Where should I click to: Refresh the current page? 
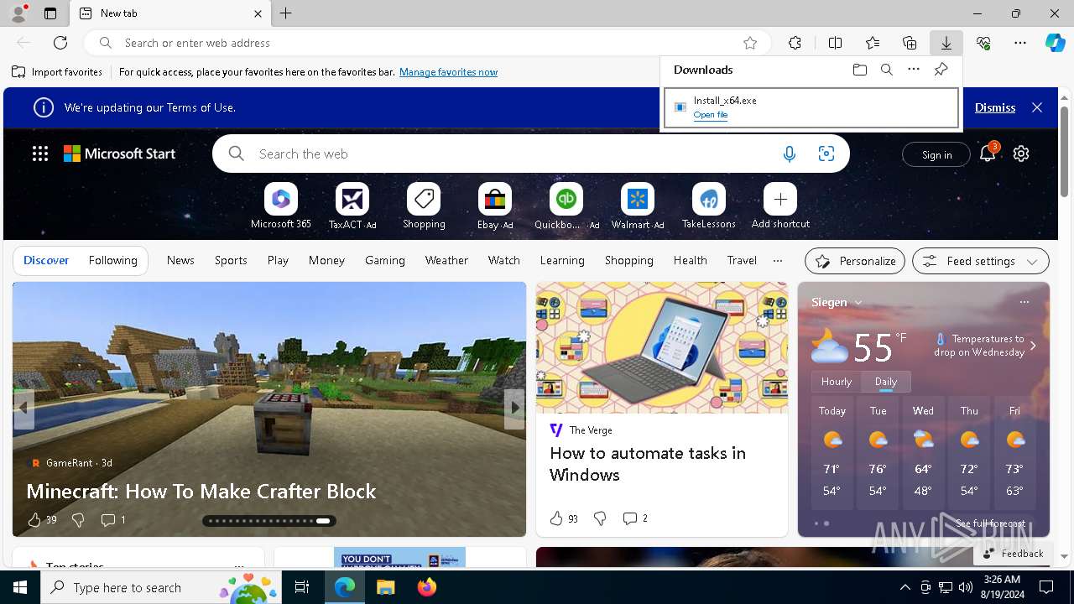(60, 43)
